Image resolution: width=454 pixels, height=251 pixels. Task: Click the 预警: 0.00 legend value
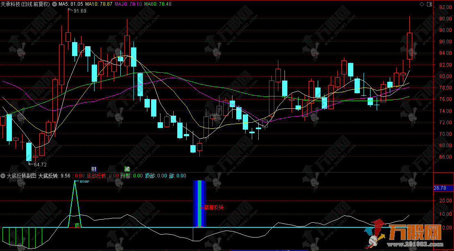(132, 175)
